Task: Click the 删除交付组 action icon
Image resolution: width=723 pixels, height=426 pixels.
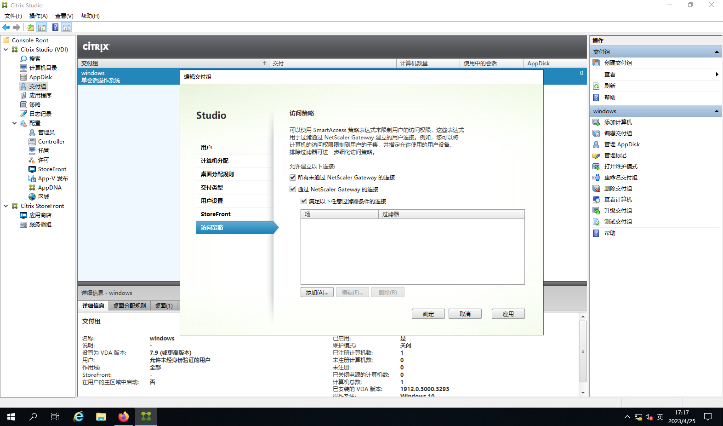Action: 596,189
